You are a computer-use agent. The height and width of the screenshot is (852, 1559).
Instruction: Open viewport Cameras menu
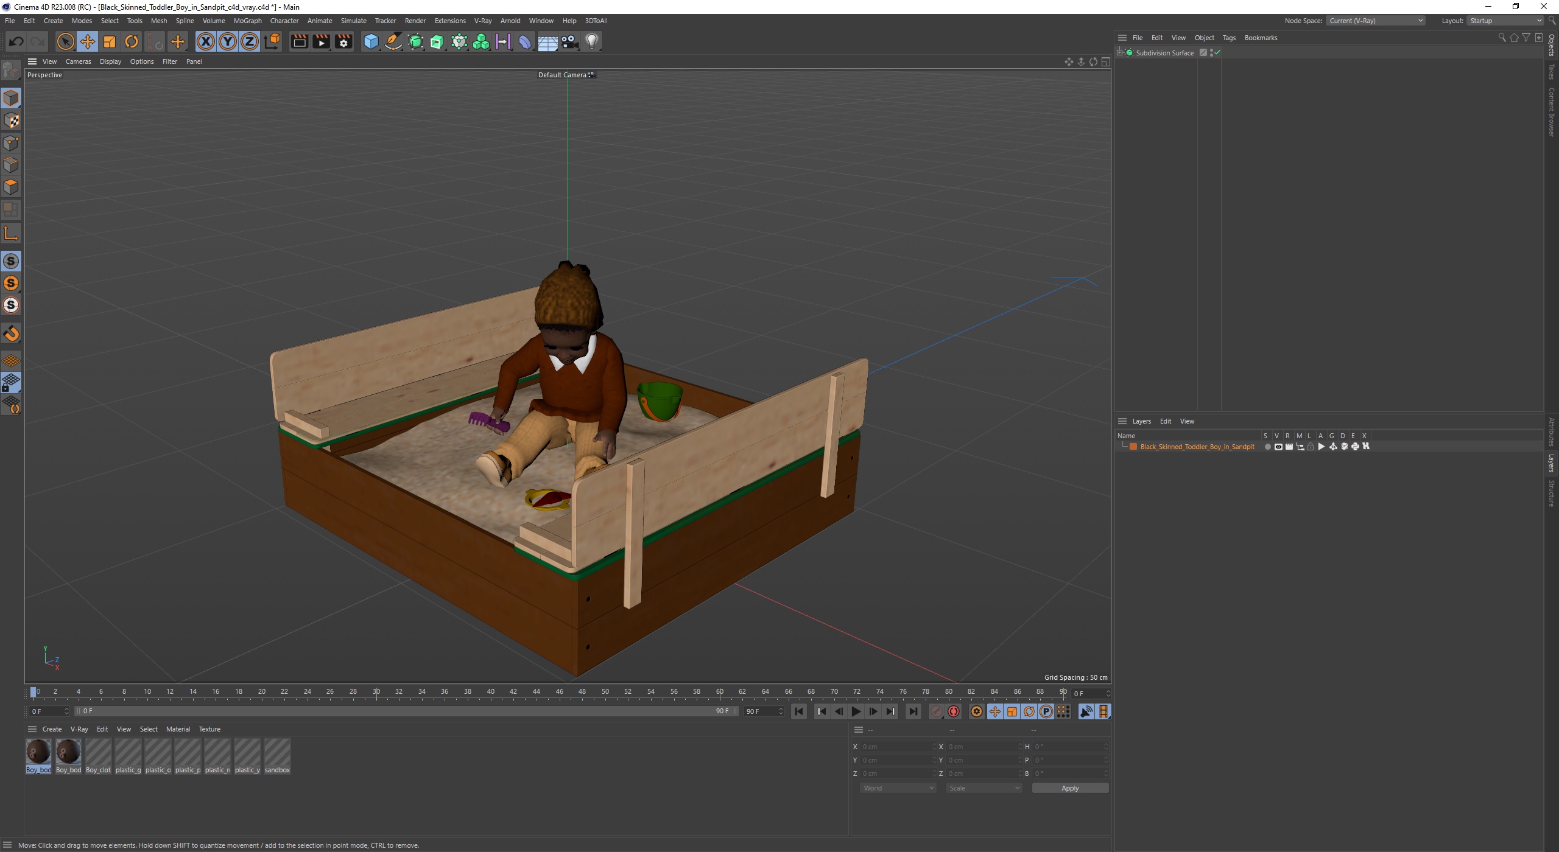pyautogui.click(x=78, y=61)
